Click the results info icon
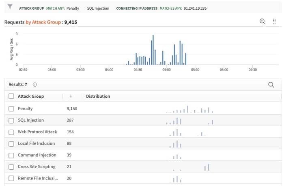The width and height of the screenshot is (284, 186). [x=34, y=85]
